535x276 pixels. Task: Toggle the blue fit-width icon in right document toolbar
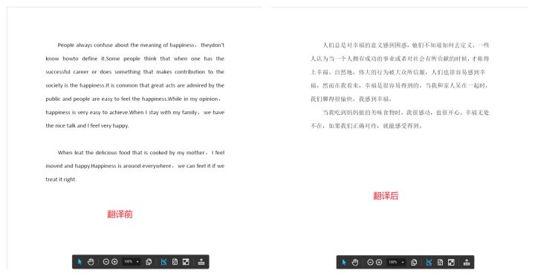(429, 262)
